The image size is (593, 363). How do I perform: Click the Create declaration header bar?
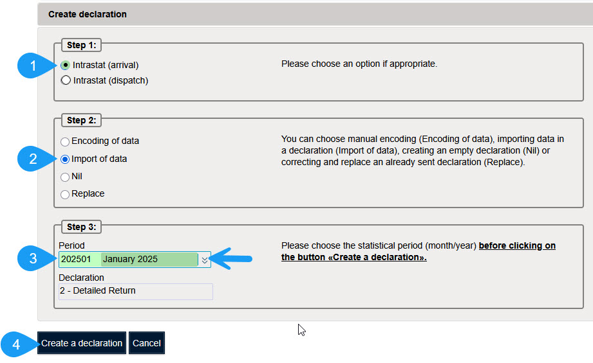(315, 14)
